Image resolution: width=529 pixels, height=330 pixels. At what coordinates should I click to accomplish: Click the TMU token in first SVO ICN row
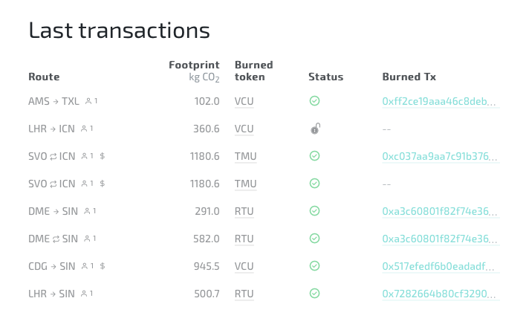[246, 156]
